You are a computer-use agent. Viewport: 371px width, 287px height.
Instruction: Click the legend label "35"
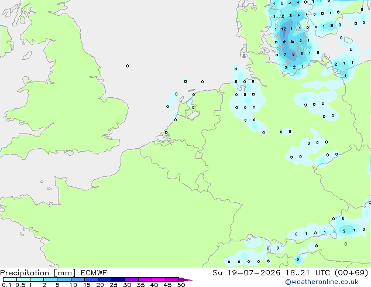[x=140, y=285]
